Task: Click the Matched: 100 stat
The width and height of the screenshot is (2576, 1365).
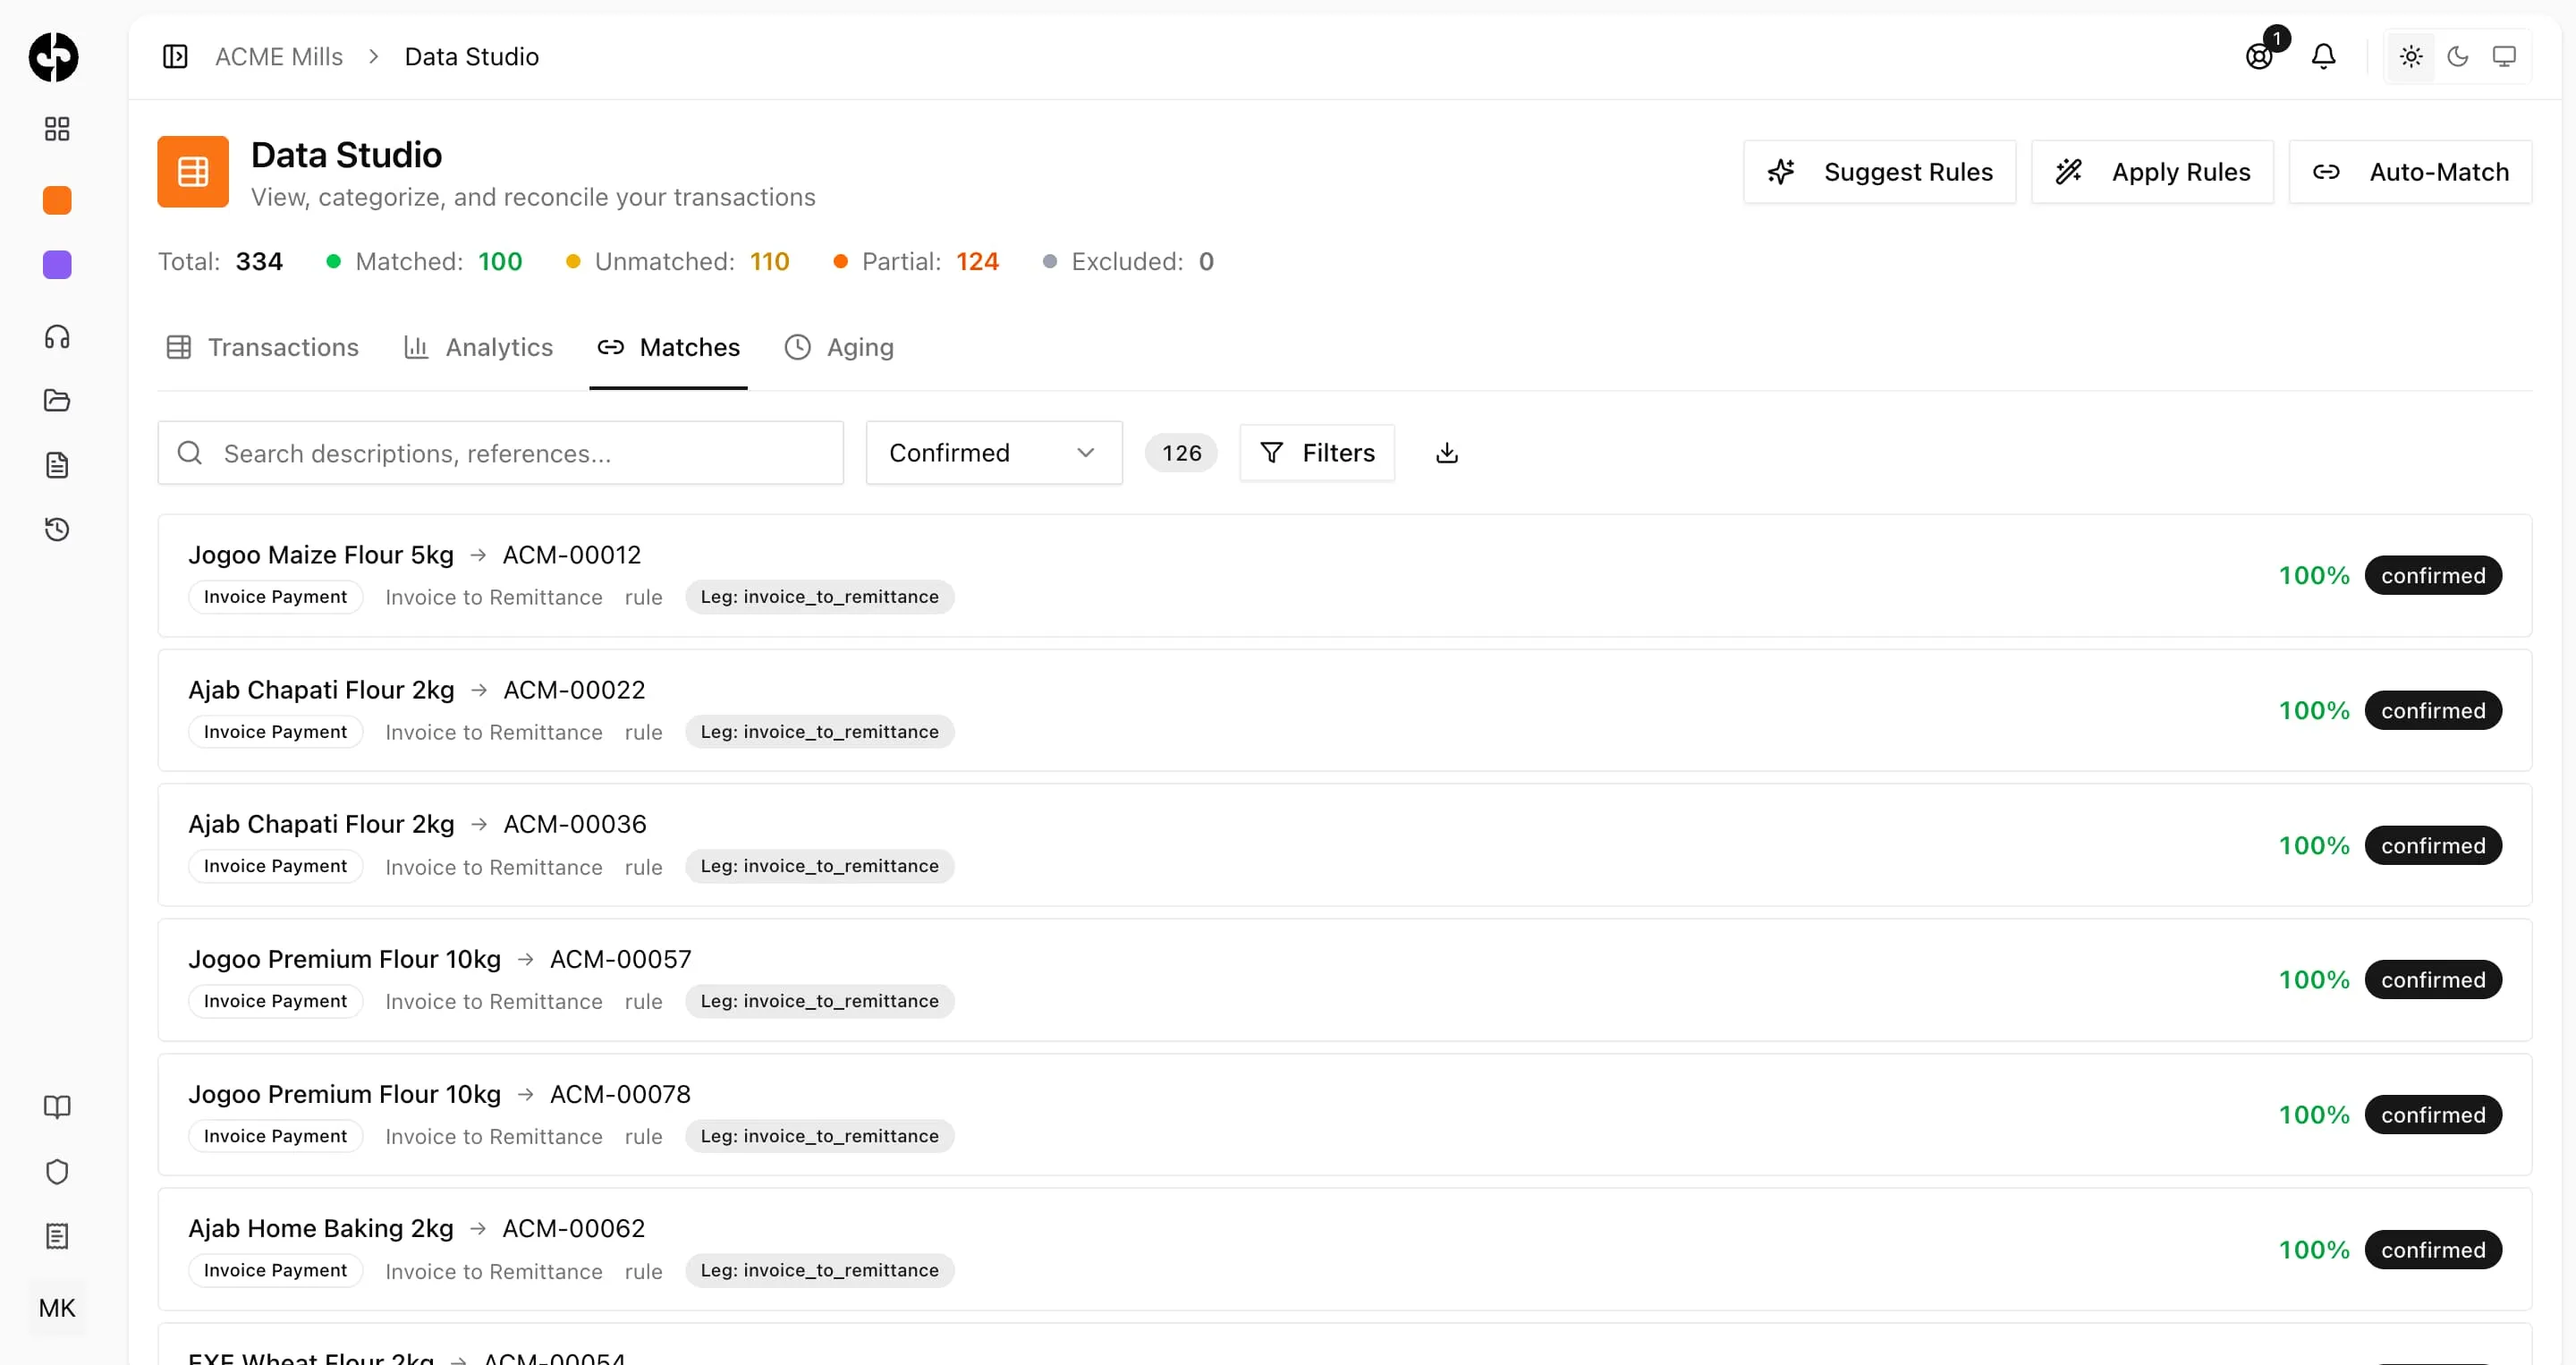Action: pos(425,261)
